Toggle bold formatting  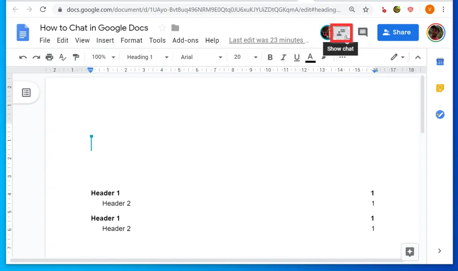(270, 57)
